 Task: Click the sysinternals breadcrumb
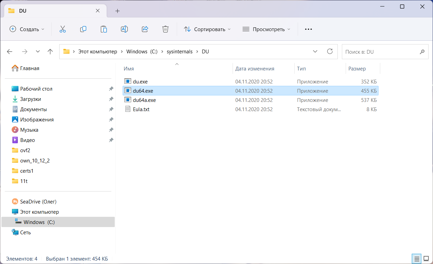(x=179, y=52)
